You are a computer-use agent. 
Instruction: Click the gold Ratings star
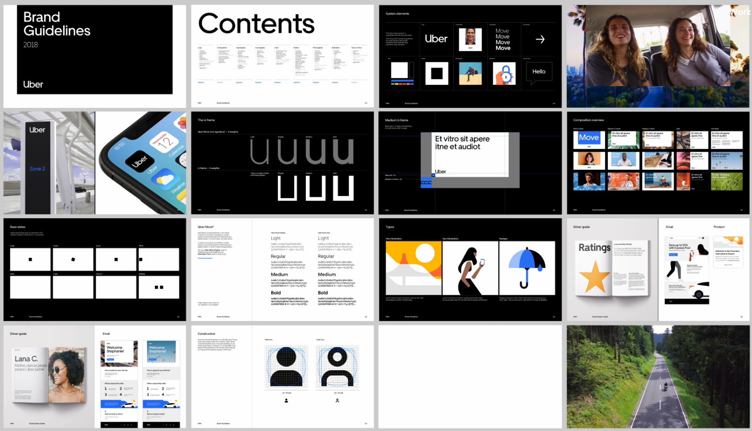pyautogui.click(x=595, y=276)
